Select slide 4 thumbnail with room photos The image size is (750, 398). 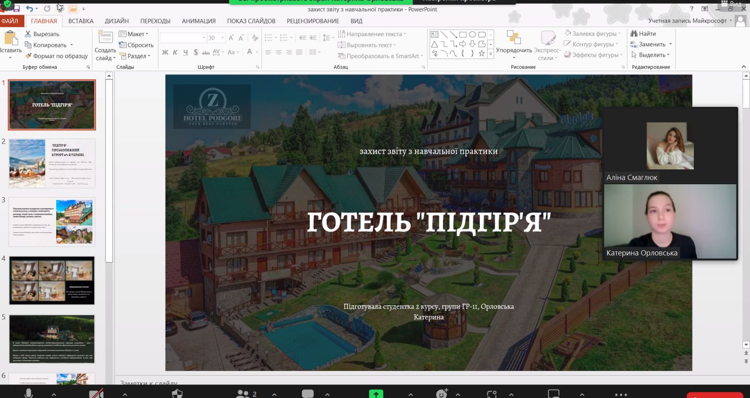[x=52, y=280]
